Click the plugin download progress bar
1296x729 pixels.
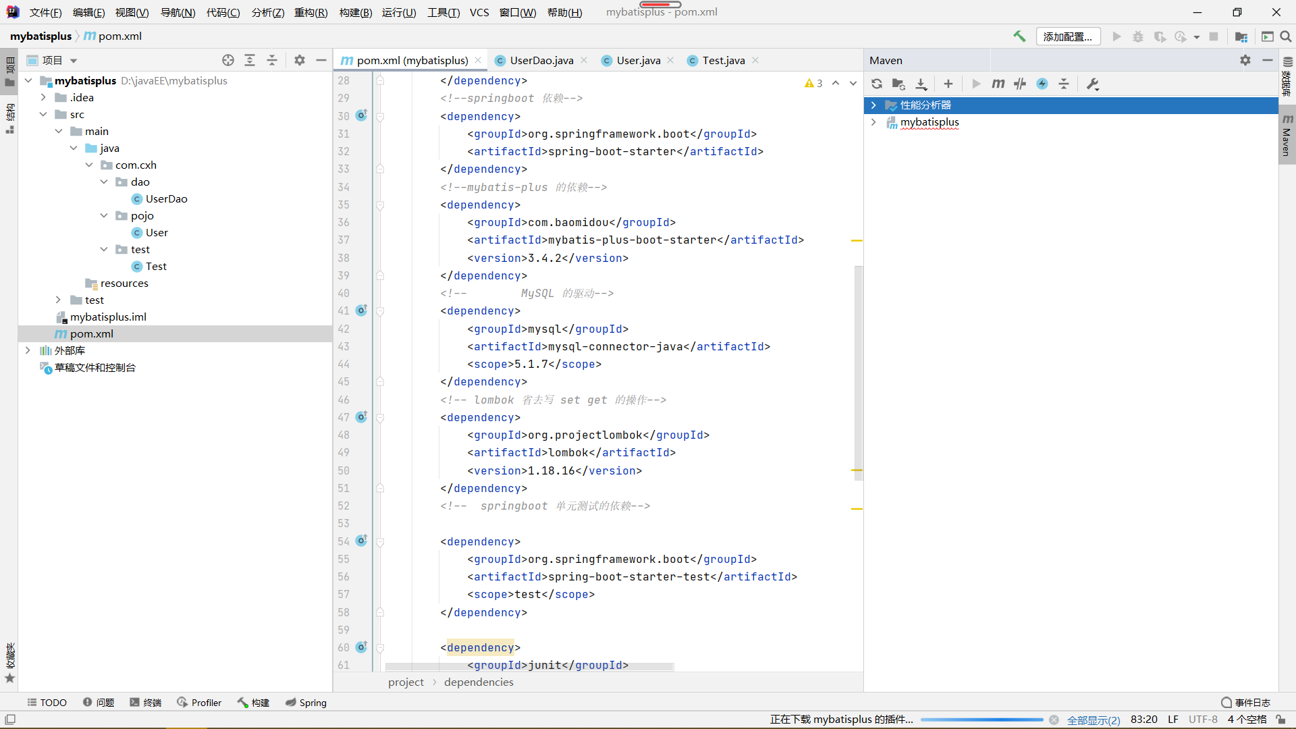[x=981, y=720]
